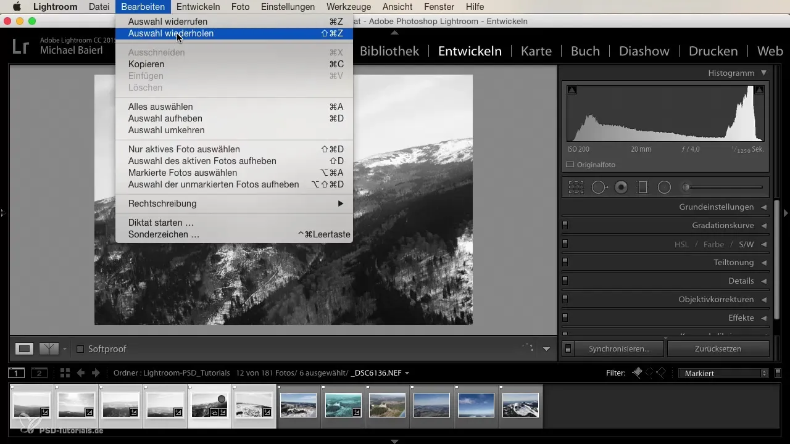Choose Auswahl widerrufen menu entry

click(x=234, y=22)
